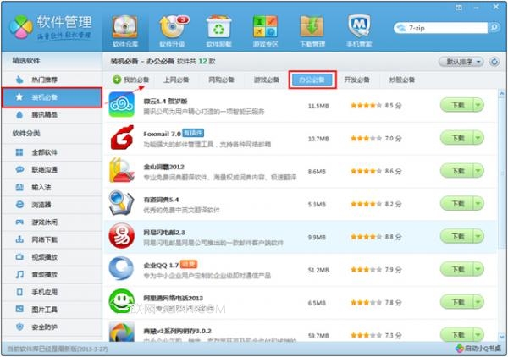Viewport: 508px width, 357px height.
Task: Select the 游戏必备 tab
Action: click(x=266, y=80)
